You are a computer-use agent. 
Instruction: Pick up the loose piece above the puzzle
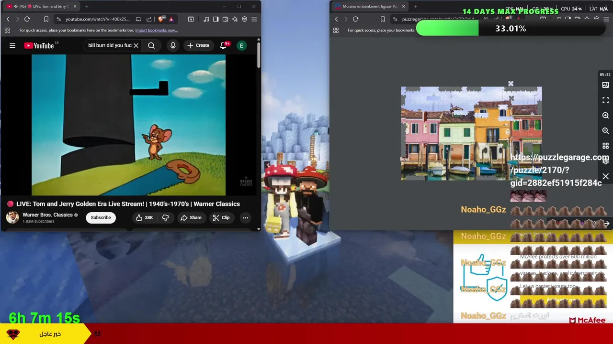(511, 84)
